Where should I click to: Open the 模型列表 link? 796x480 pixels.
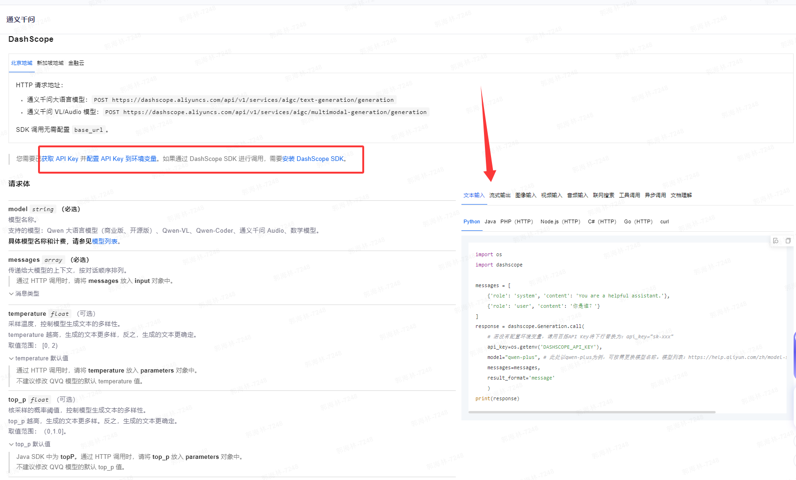pyautogui.click(x=105, y=242)
